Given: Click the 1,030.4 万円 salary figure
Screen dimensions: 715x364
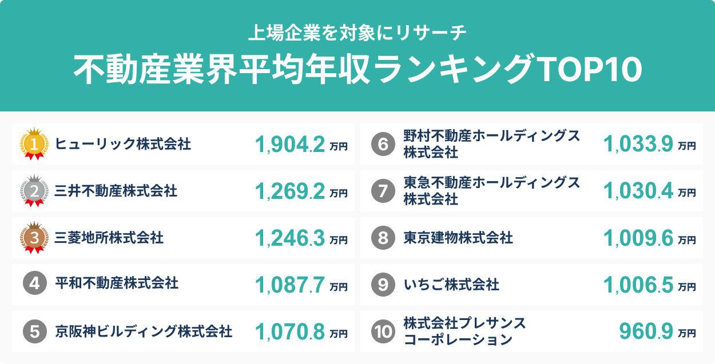Looking at the screenshot, I should 650,191.
